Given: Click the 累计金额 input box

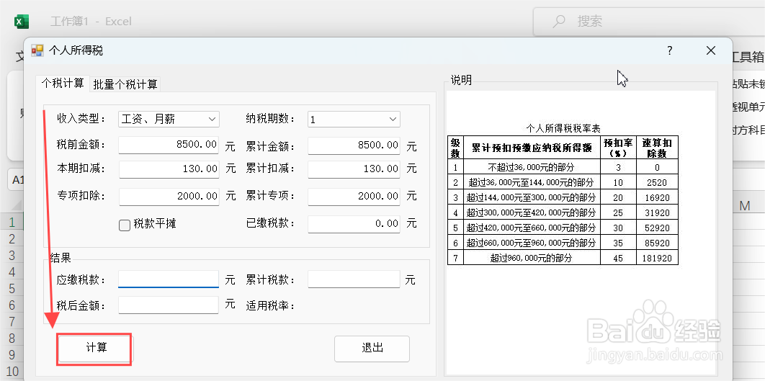Looking at the screenshot, I should (x=353, y=145).
